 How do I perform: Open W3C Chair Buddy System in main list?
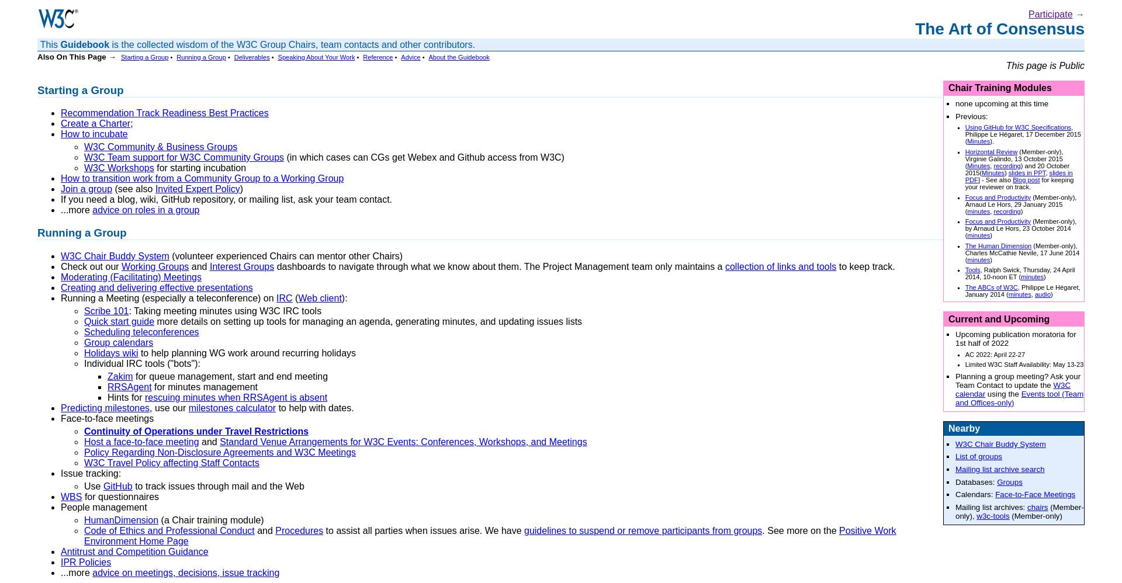point(115,256)
